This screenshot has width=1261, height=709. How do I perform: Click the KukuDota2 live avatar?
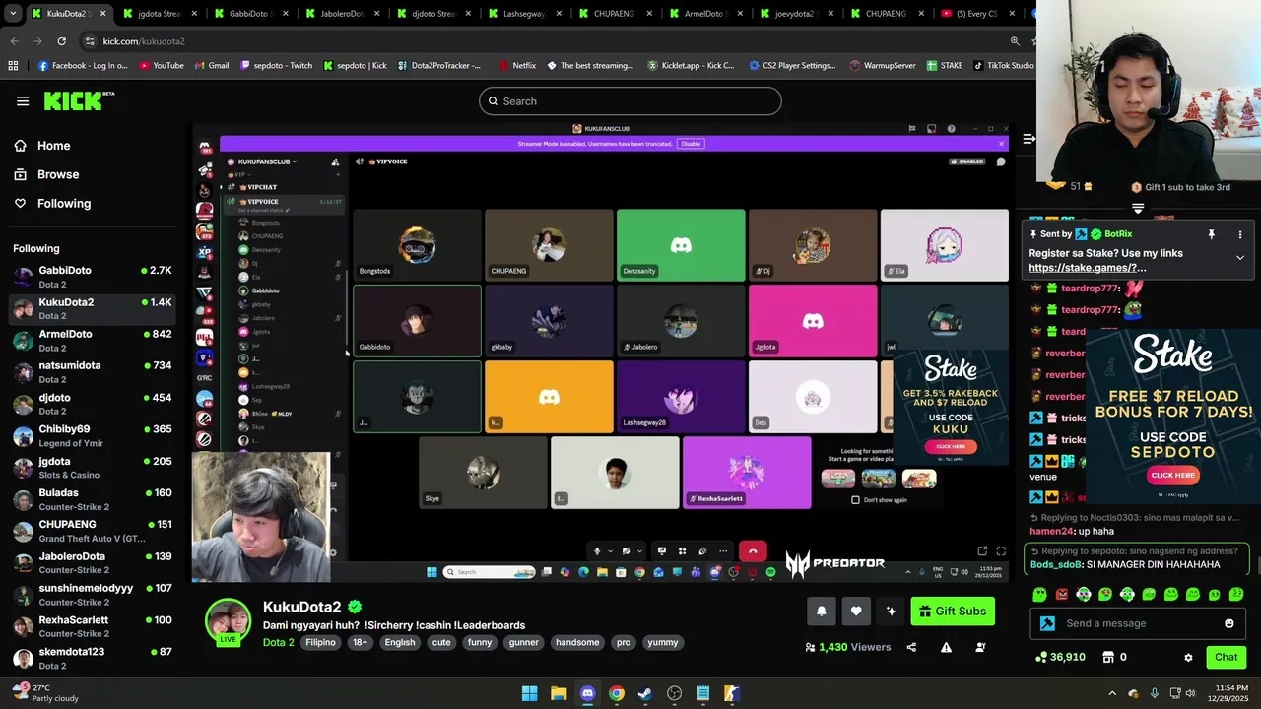[228, 621]
